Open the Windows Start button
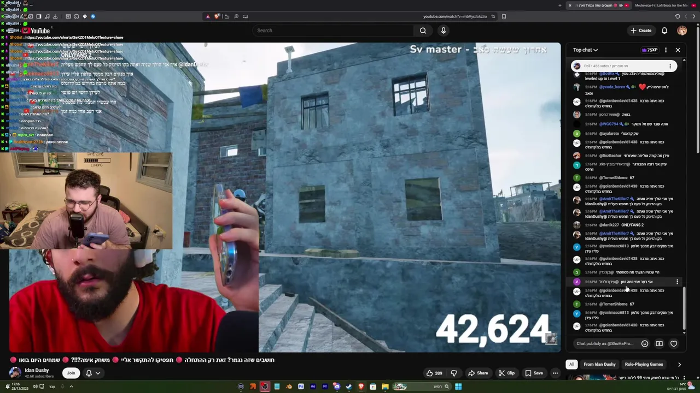This screenshot has width=700, height=393. tap(458, 387)
